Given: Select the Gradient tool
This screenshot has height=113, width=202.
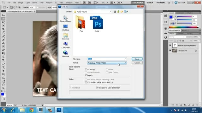Looking at the screenshot, I should pos(3,53).
